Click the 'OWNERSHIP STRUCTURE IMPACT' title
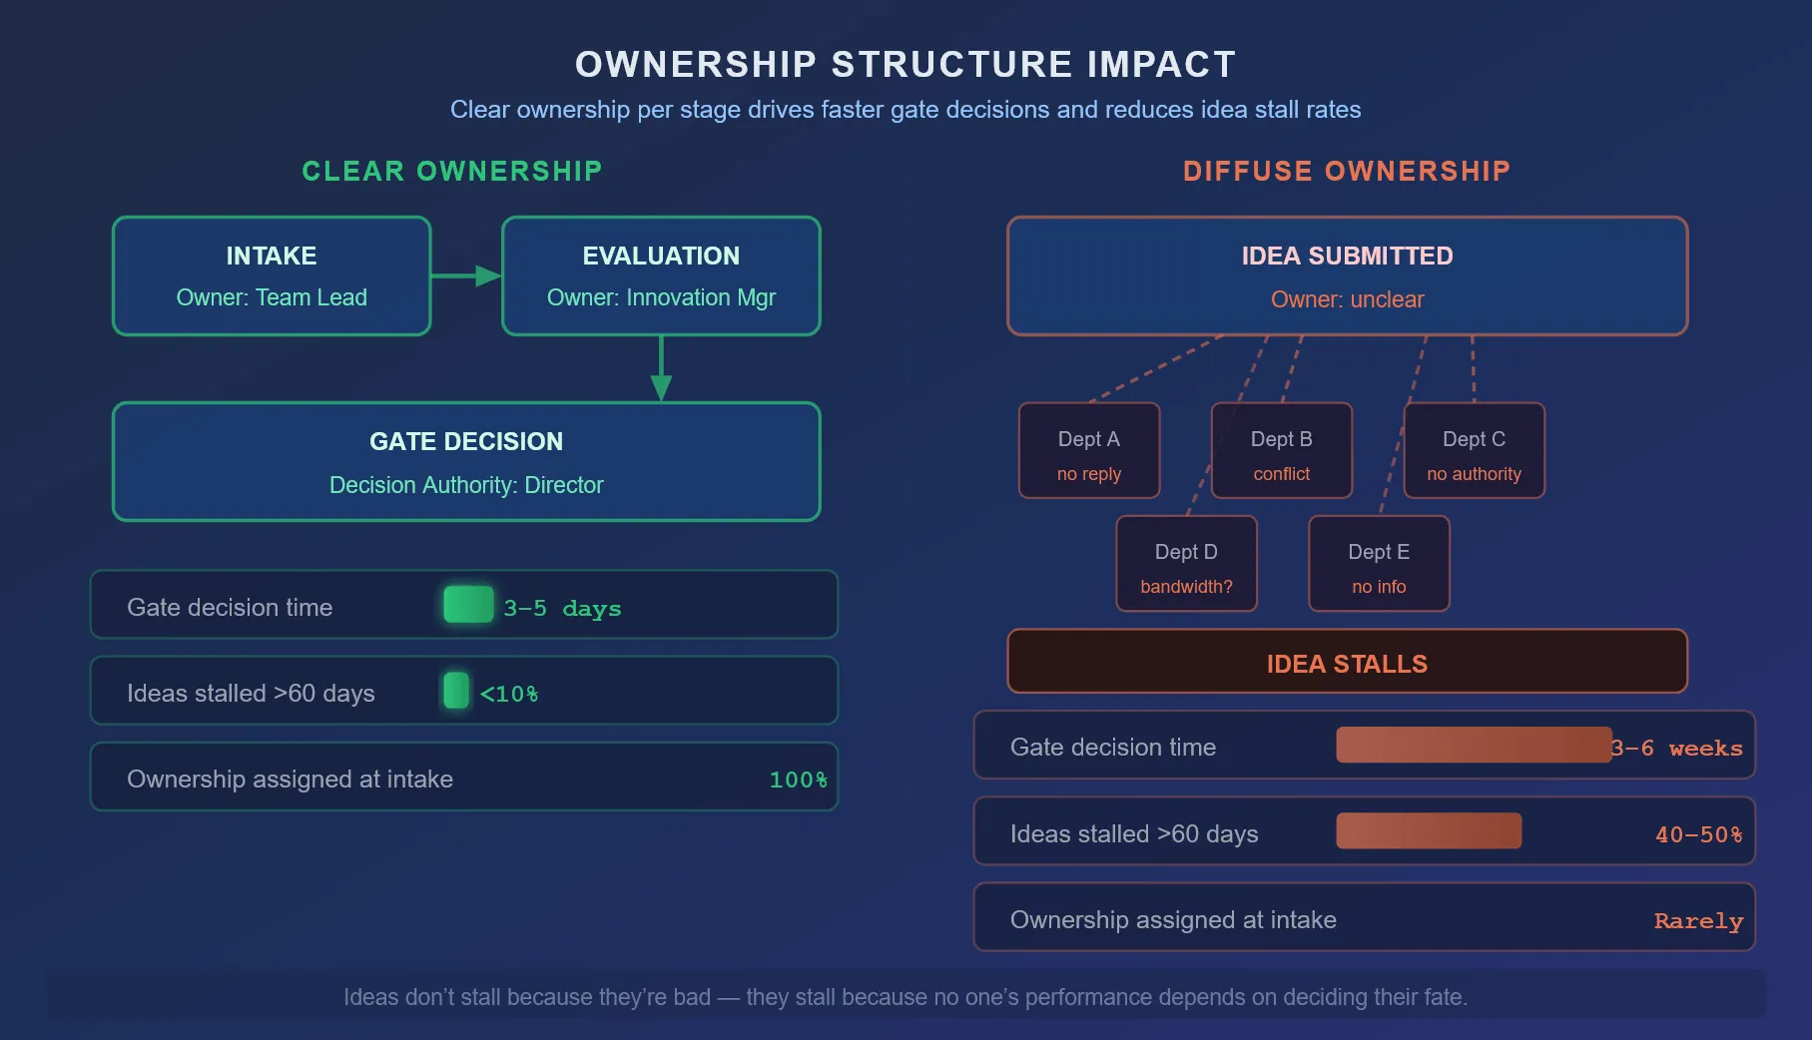The height and width of the screenshot is (1040, 1812). pyautogui.click(x=906, y=65)
